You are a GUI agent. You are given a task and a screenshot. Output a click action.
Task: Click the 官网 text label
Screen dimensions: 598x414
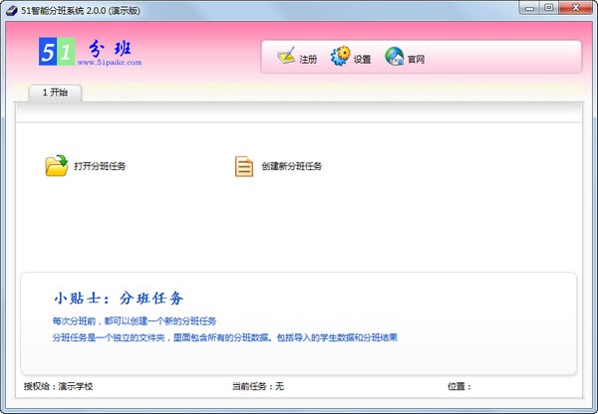416,60
